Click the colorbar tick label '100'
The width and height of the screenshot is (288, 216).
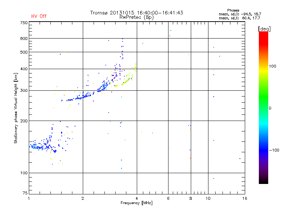[273, 66]
